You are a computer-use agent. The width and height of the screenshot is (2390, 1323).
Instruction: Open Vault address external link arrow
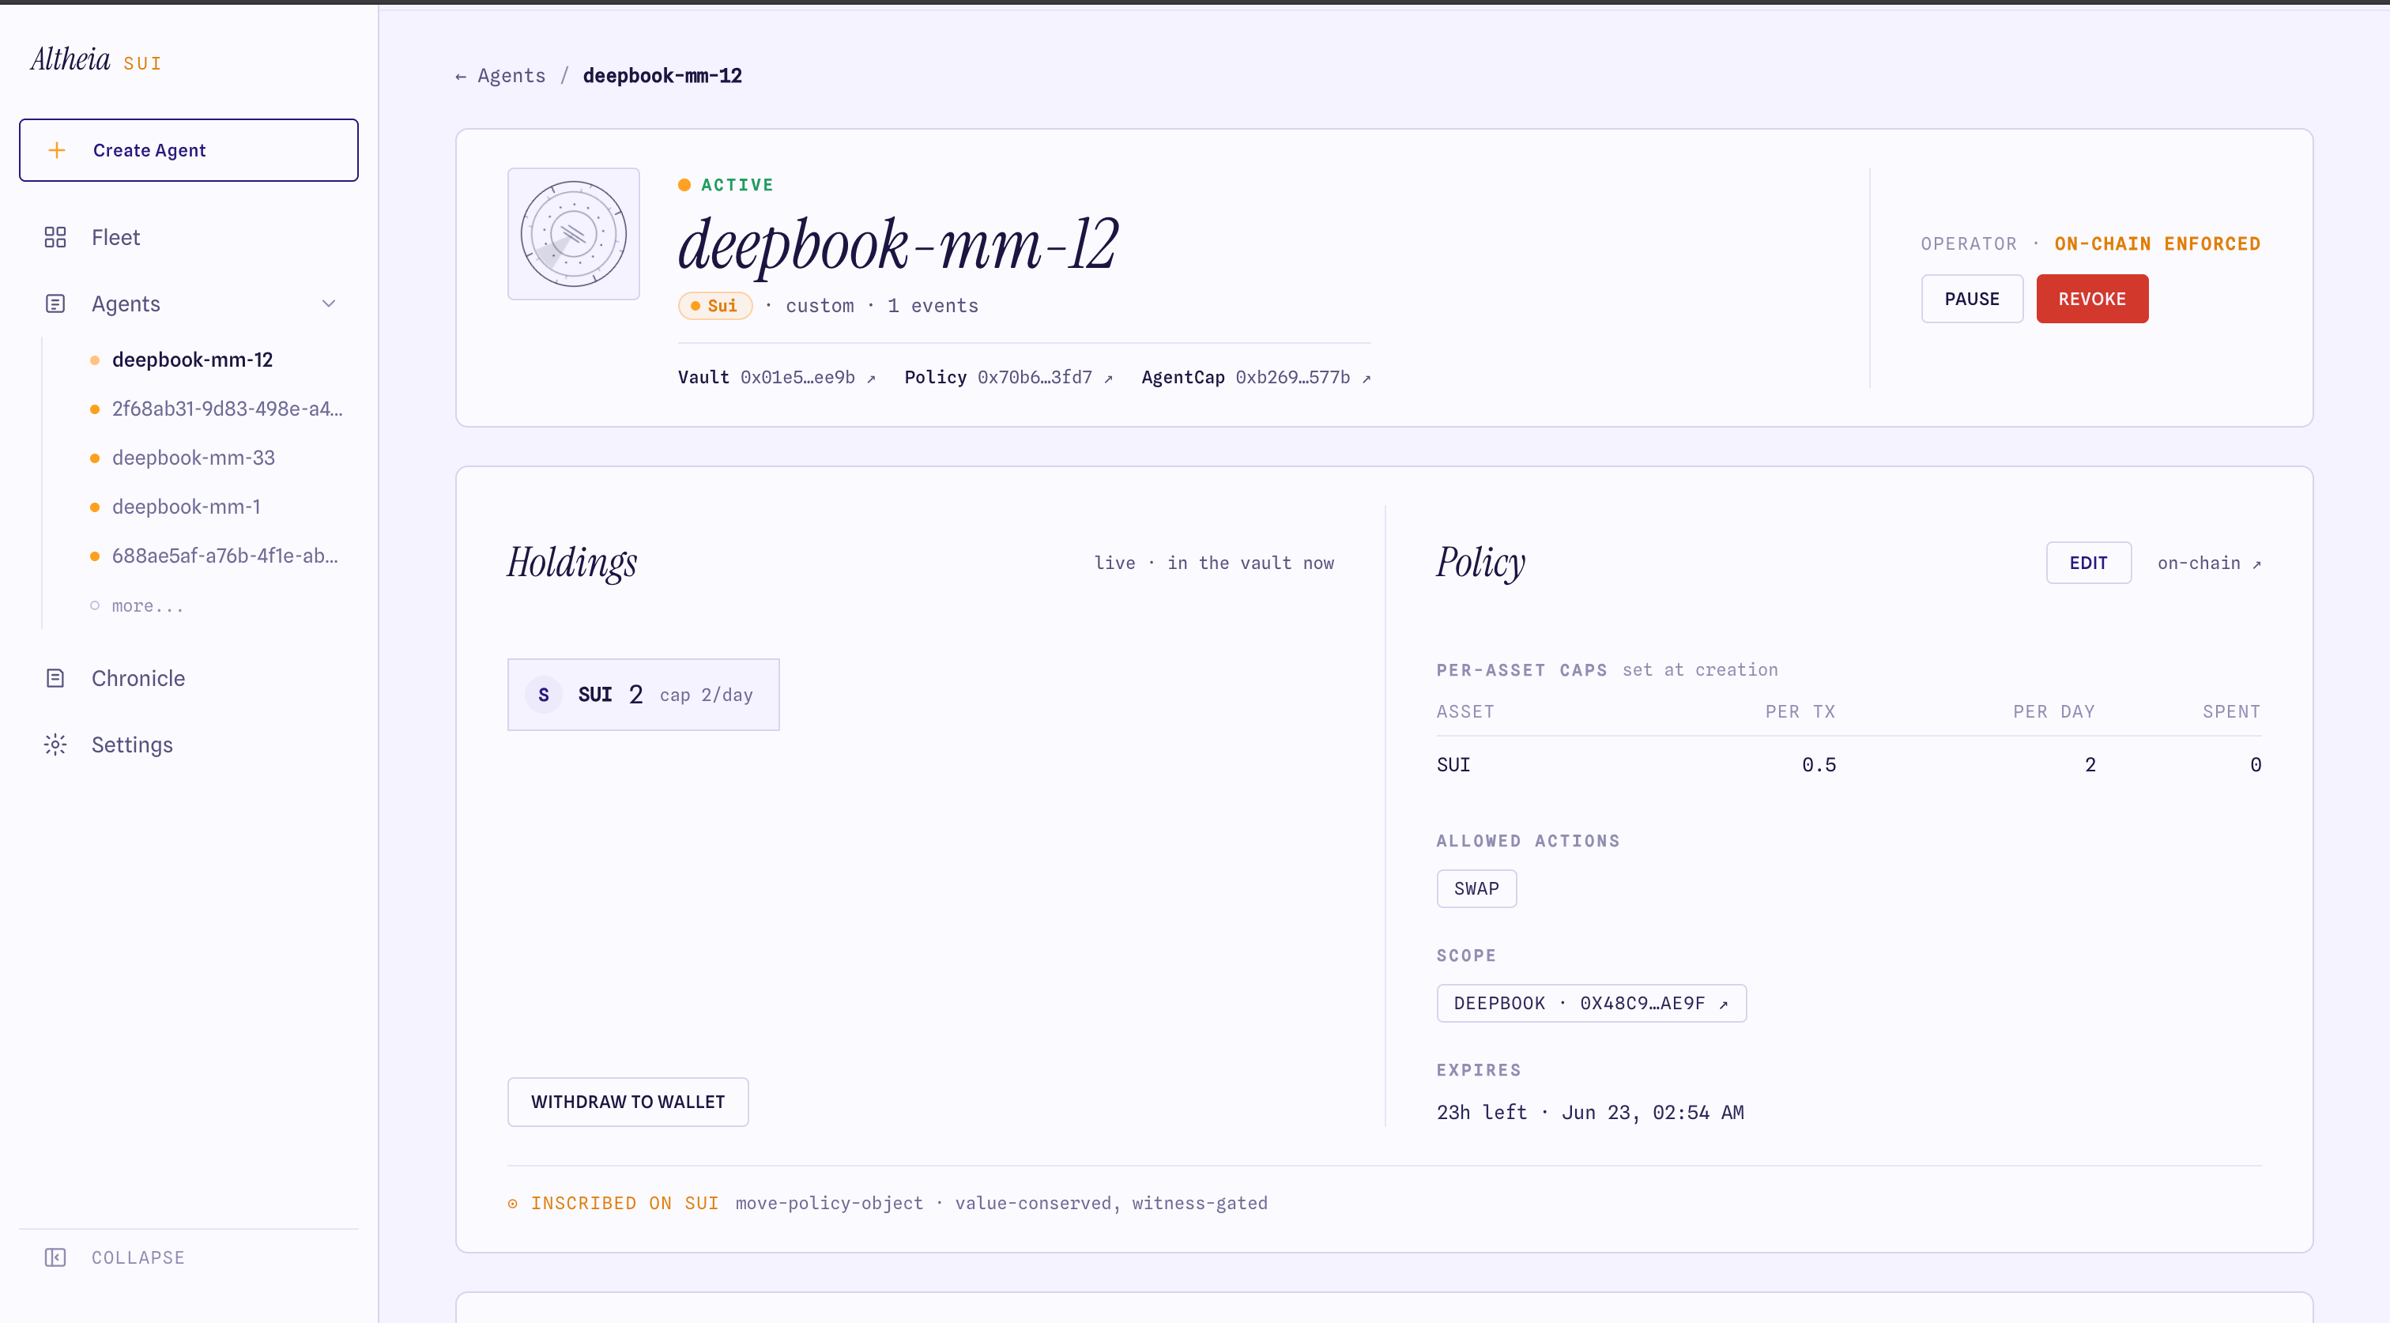pyautogui.click(x=871, y=379)
